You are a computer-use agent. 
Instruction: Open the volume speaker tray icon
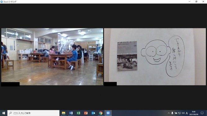pyautogui.click(x=183, y=113)
